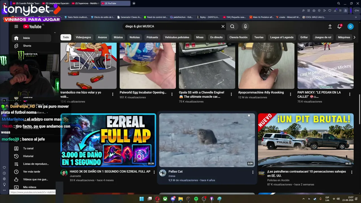Open options for popcornmachine short

290,94
